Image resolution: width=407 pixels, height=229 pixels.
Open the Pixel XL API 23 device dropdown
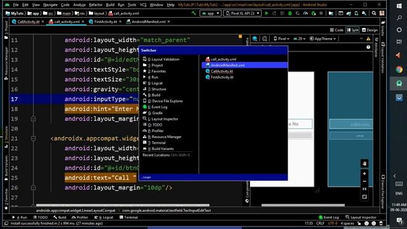tap(242, 13)
